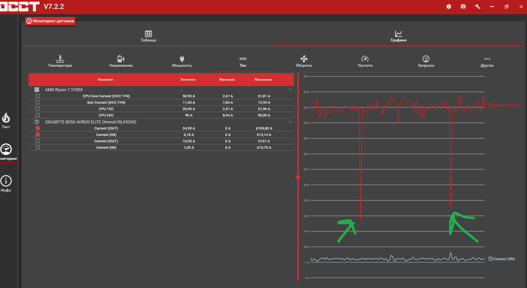Select the Напряжение battery icon
This screenshot has height=288, width=527.
[121, 59]
